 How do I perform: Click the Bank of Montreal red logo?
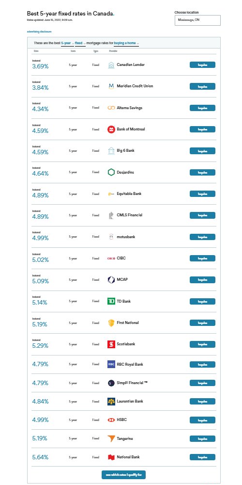tap(111, 129)
